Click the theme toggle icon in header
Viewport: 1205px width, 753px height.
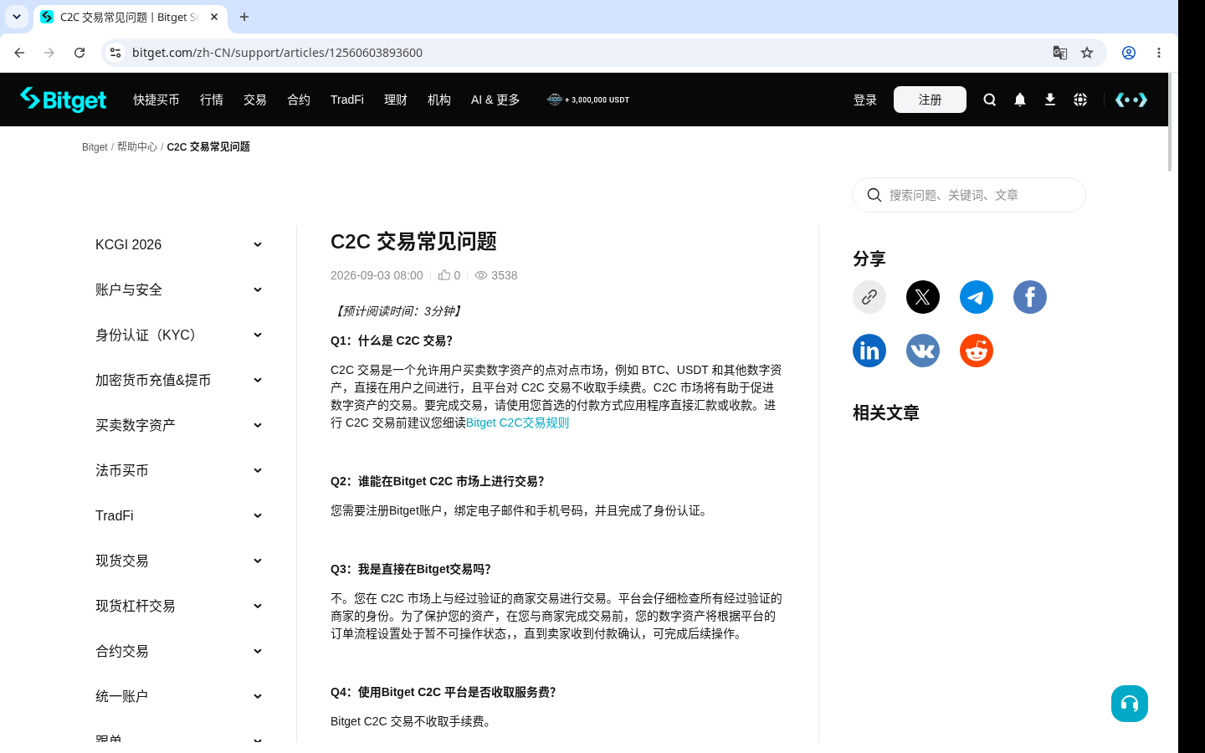pos(1131,100)
